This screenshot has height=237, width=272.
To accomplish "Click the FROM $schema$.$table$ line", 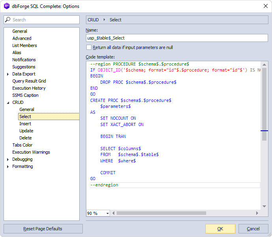I will 129,154.
